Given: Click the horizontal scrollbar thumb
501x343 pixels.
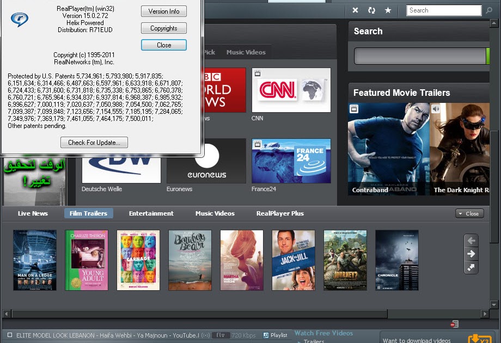Looking at the screenshot, I should (x=200, y=314).
